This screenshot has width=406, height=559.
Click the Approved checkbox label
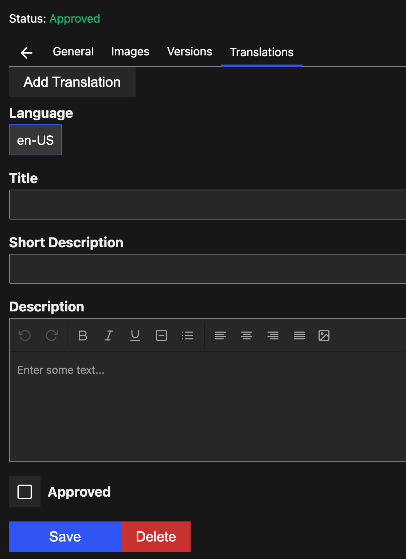[79, 492]
